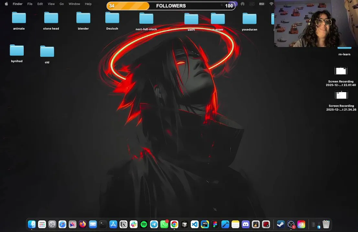Image resolution: width=358 pixels, height=232 pixels.
Task: Open Xcode hammer icon in Dock
Action: pyautogui.click(x=225, y=225)
